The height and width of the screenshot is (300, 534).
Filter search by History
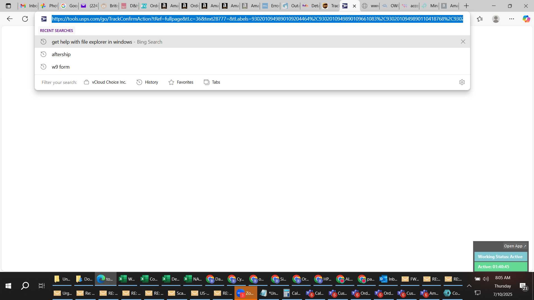coord(147,82)
